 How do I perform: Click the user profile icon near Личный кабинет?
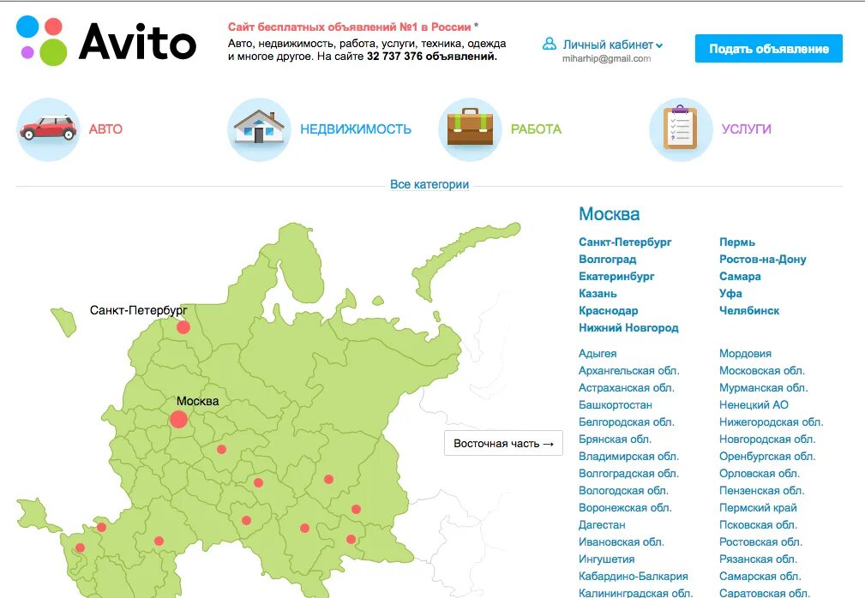click(550, 44)
